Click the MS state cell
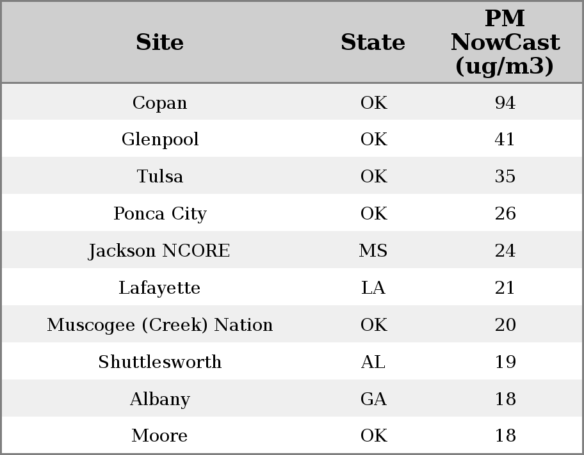584x455 pixels. (x=373, y=250)
